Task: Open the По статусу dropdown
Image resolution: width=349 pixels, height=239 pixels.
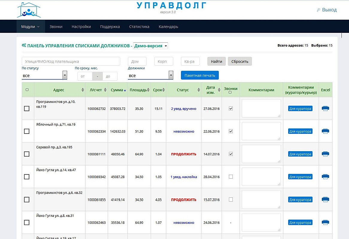Action: tap(65, 76)
